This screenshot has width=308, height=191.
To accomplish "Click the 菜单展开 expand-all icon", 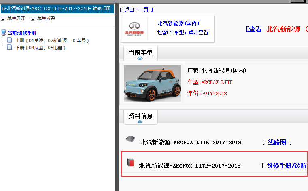I will point(3,19).
